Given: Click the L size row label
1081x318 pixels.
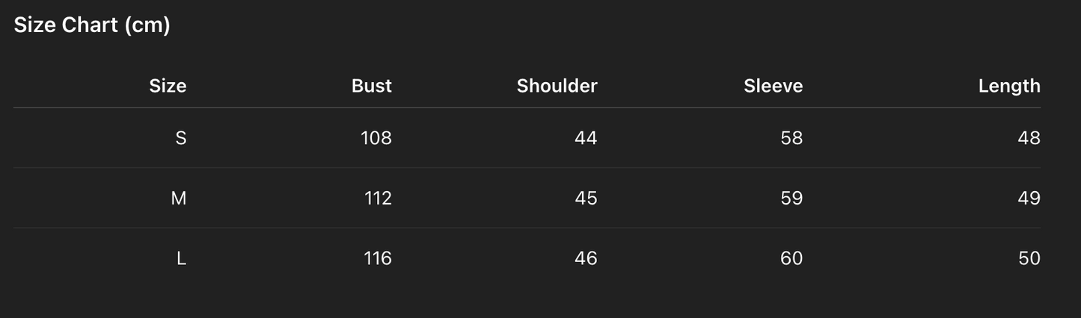Looking at the screenshot, I should [181, 258].
